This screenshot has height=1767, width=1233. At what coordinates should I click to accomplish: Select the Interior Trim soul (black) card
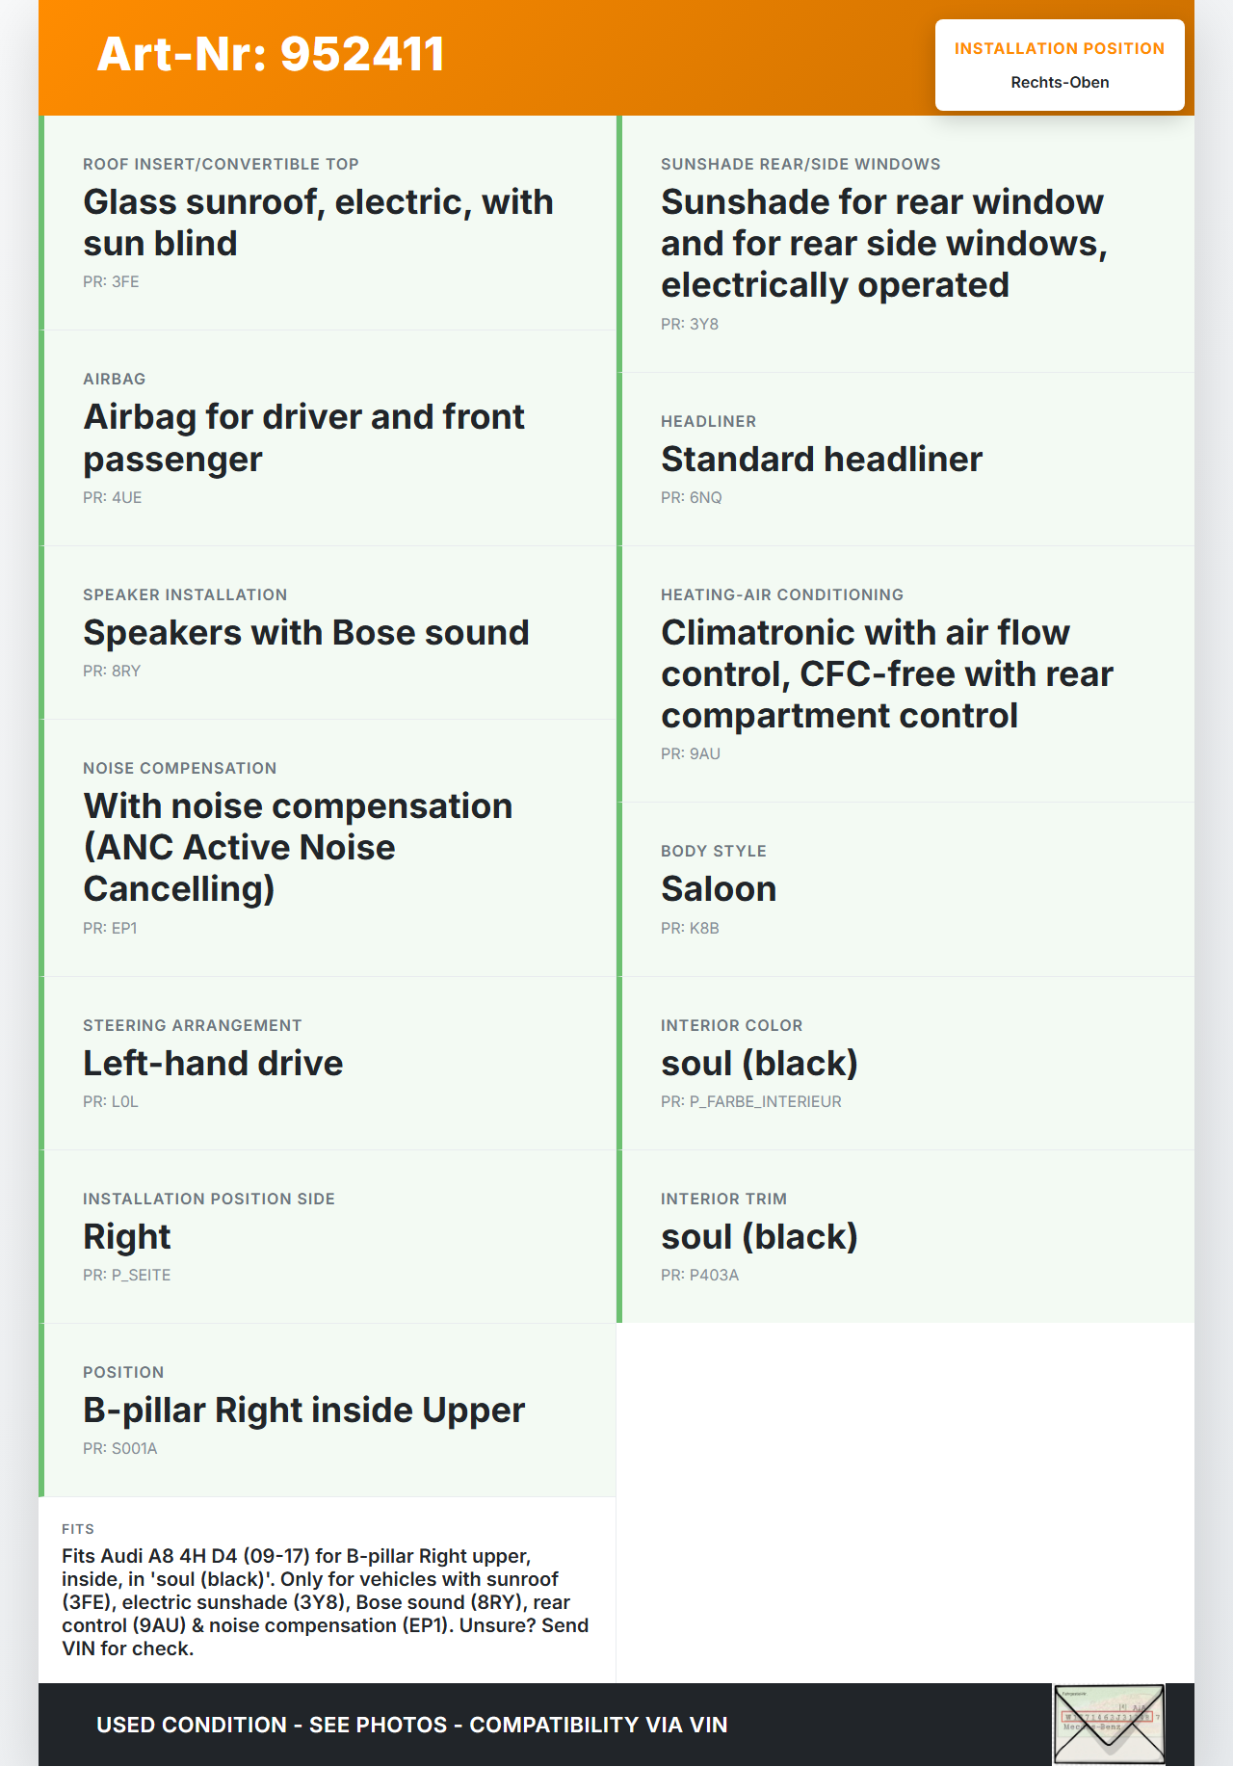pos(906,1237)
